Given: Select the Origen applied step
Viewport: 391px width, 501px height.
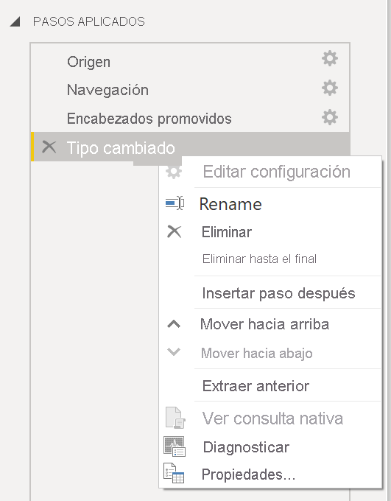Looking at the screenshot, I should click(x=191, y=61).
